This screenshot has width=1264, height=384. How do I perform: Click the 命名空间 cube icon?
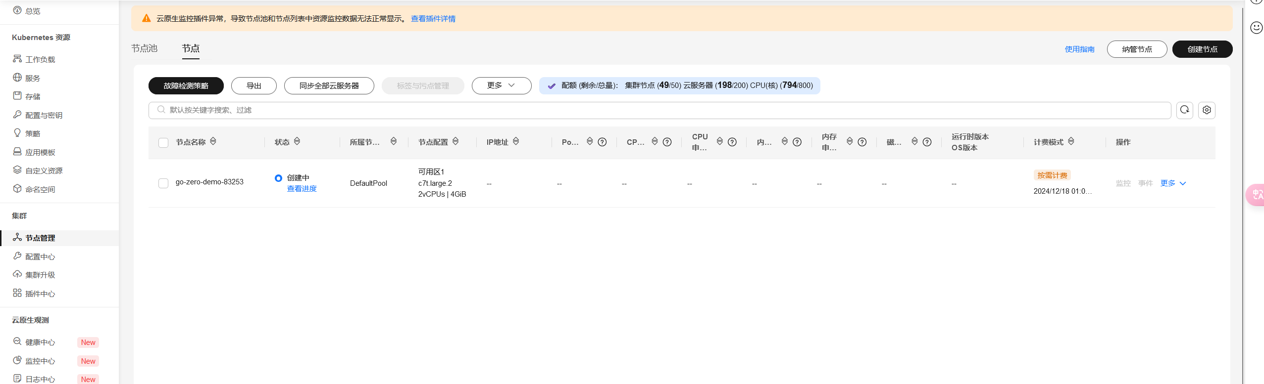tap(17, 189)
